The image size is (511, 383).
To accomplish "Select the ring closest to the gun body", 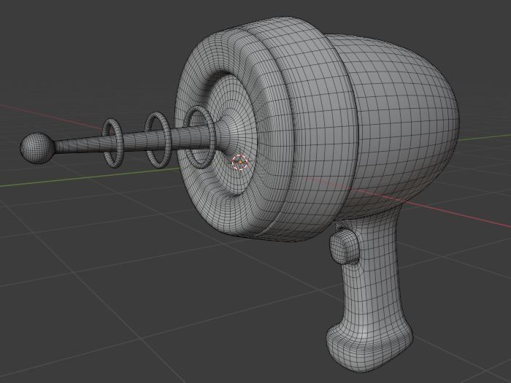I will (199, 136).
